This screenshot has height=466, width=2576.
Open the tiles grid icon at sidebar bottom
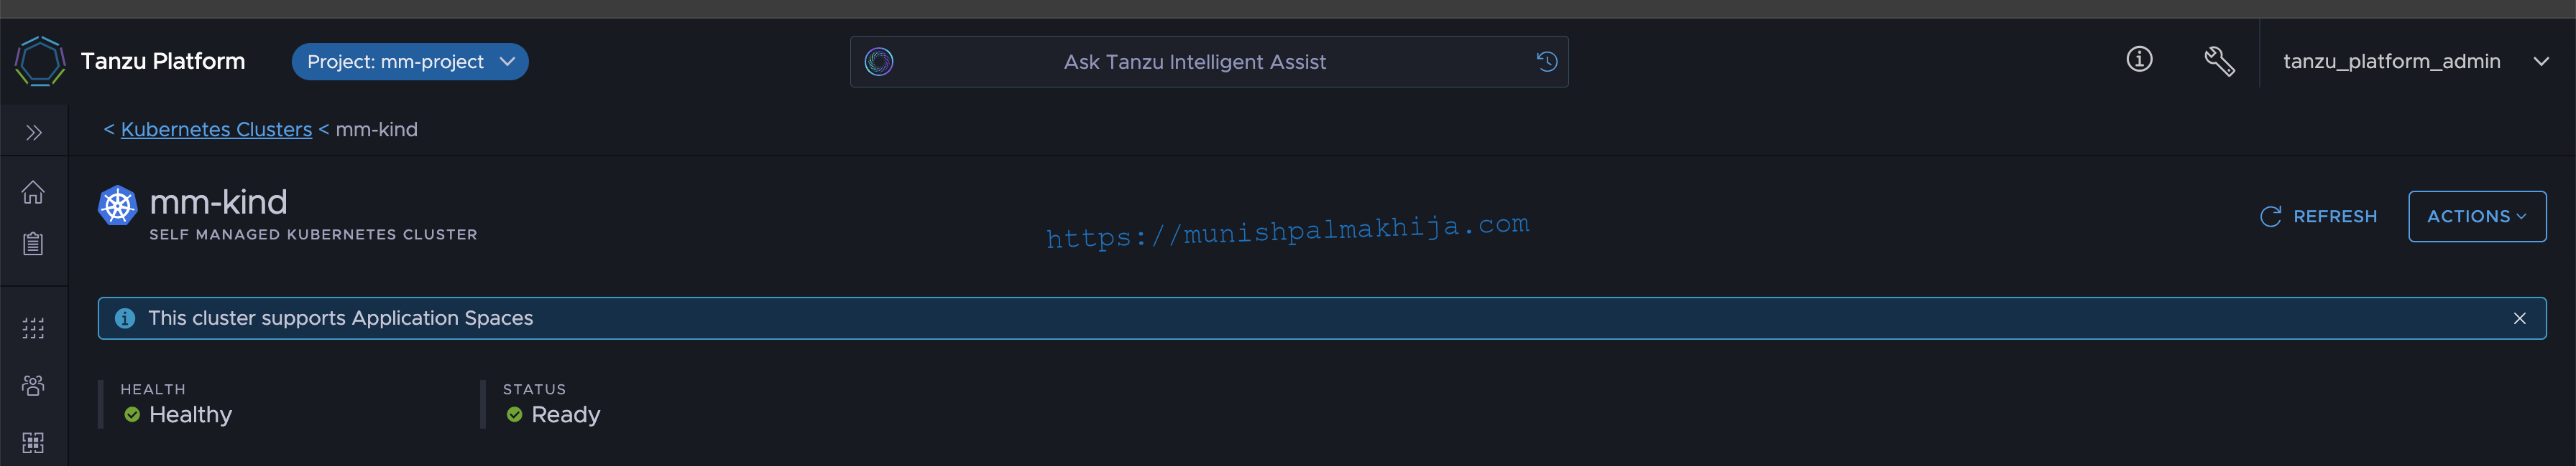[x=33, y=442]
